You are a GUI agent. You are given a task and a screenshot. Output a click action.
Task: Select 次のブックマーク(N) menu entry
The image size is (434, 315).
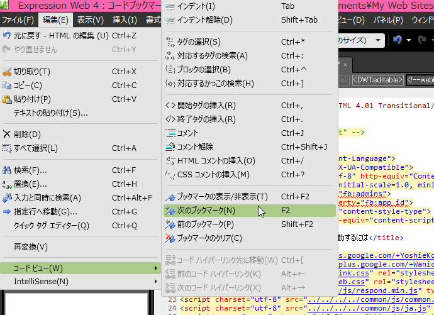click(250, 211)
